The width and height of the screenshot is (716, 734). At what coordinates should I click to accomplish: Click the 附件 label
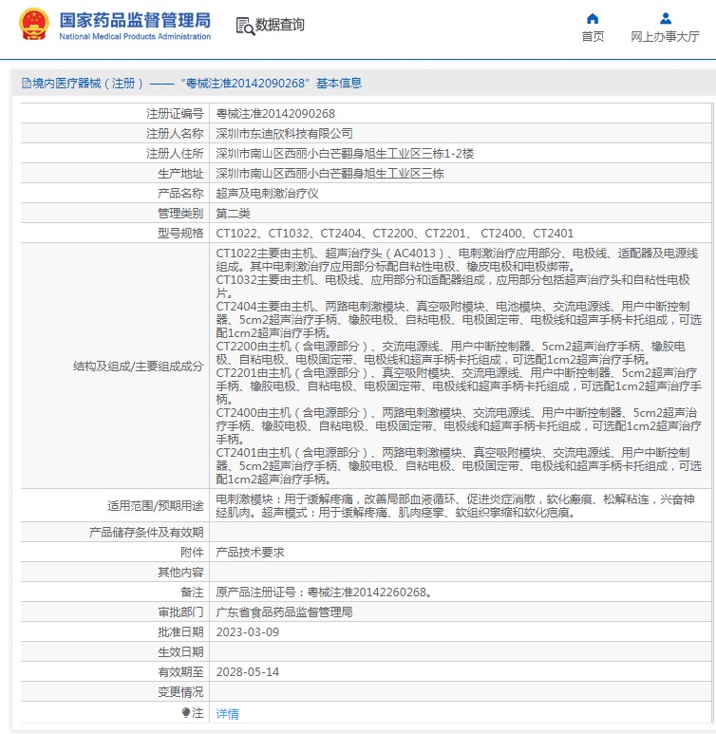pyautogui.click(x=192, y=553)
